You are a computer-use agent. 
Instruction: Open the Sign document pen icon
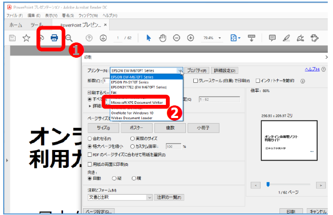(x=300, y=38)
